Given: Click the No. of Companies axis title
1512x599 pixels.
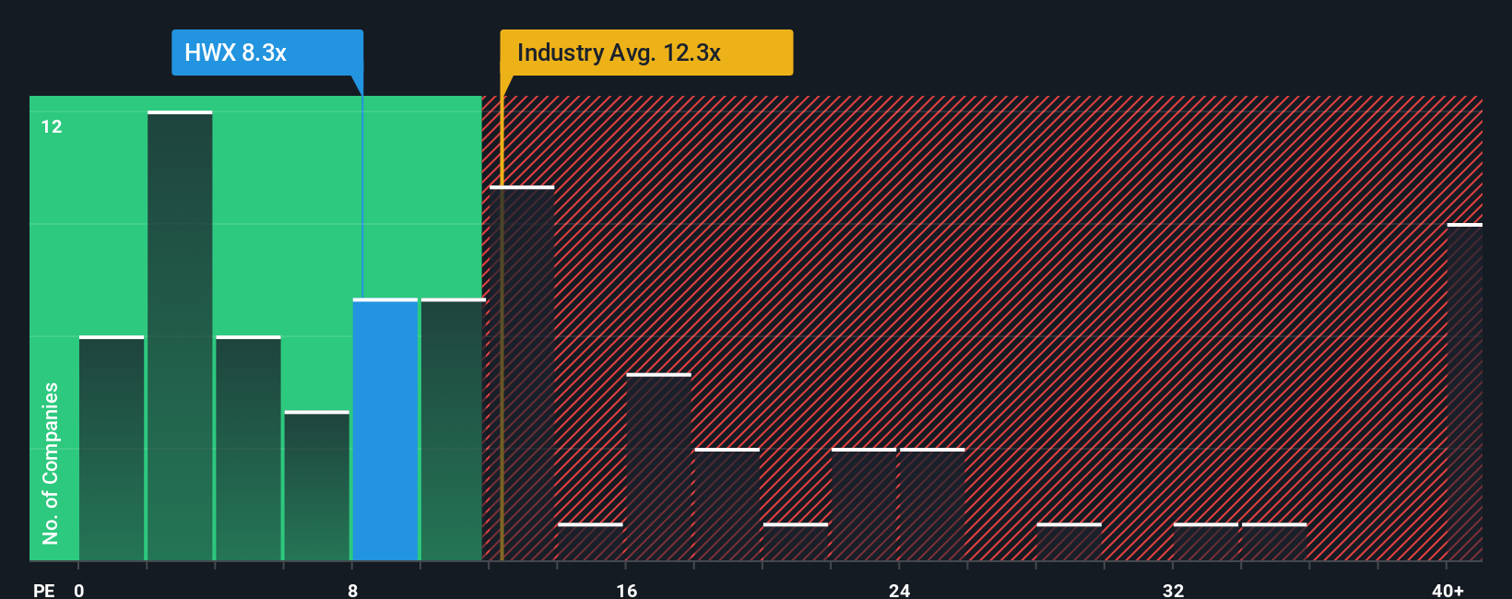Looking at the screenshot, I should [51, 463].
